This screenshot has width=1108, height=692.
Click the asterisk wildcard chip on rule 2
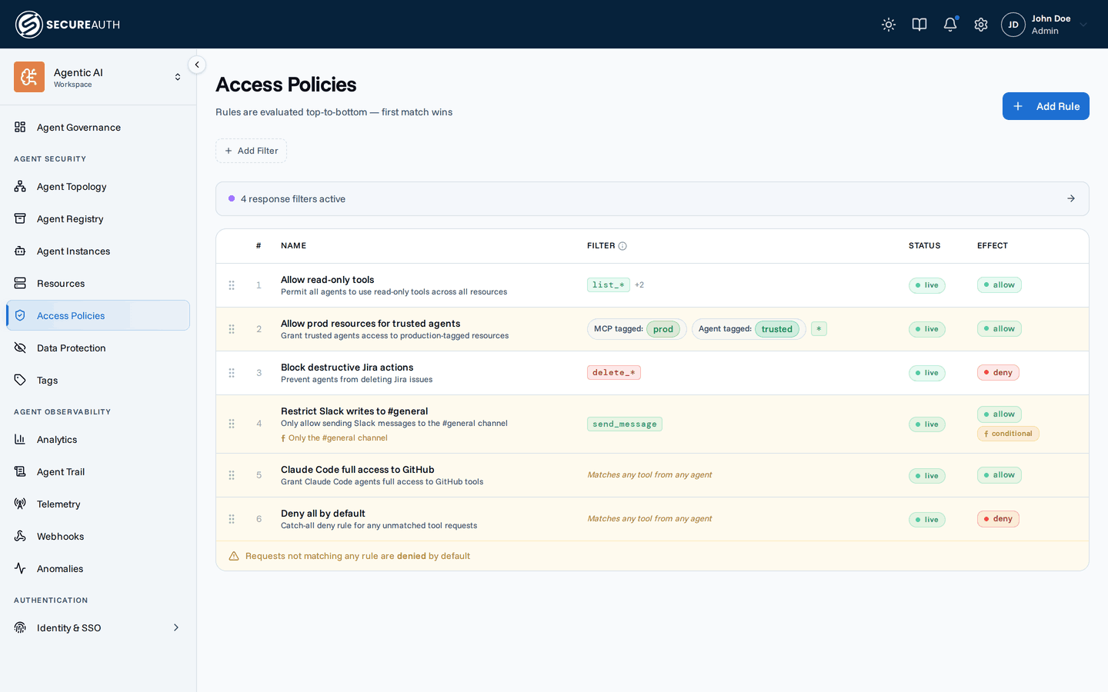pos(819,329)
